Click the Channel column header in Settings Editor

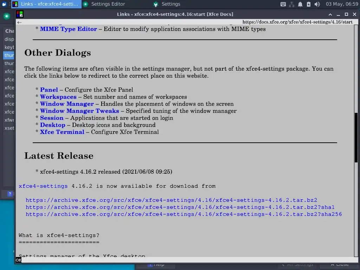(9, 31)
